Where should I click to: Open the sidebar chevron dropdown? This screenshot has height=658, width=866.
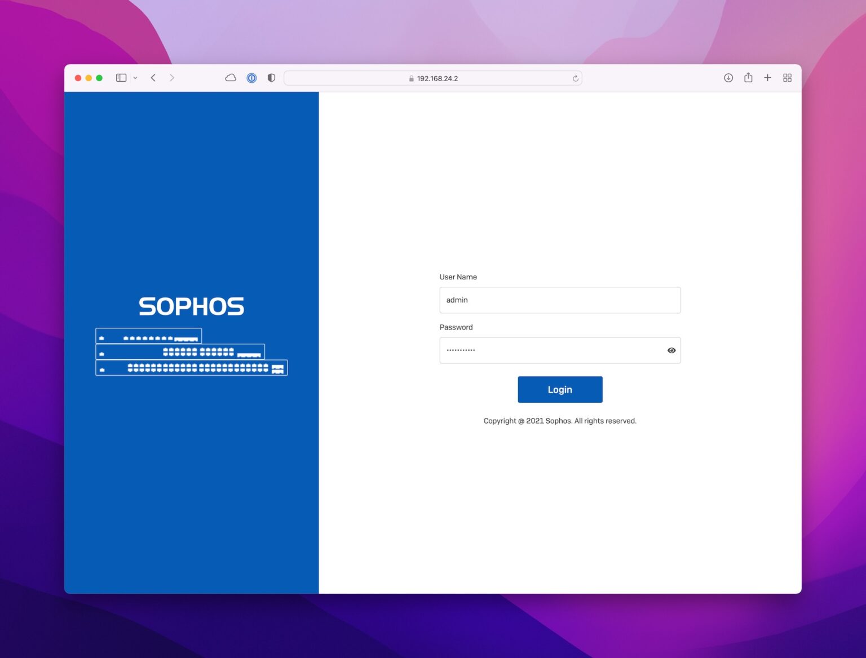[x=134, y=78]
